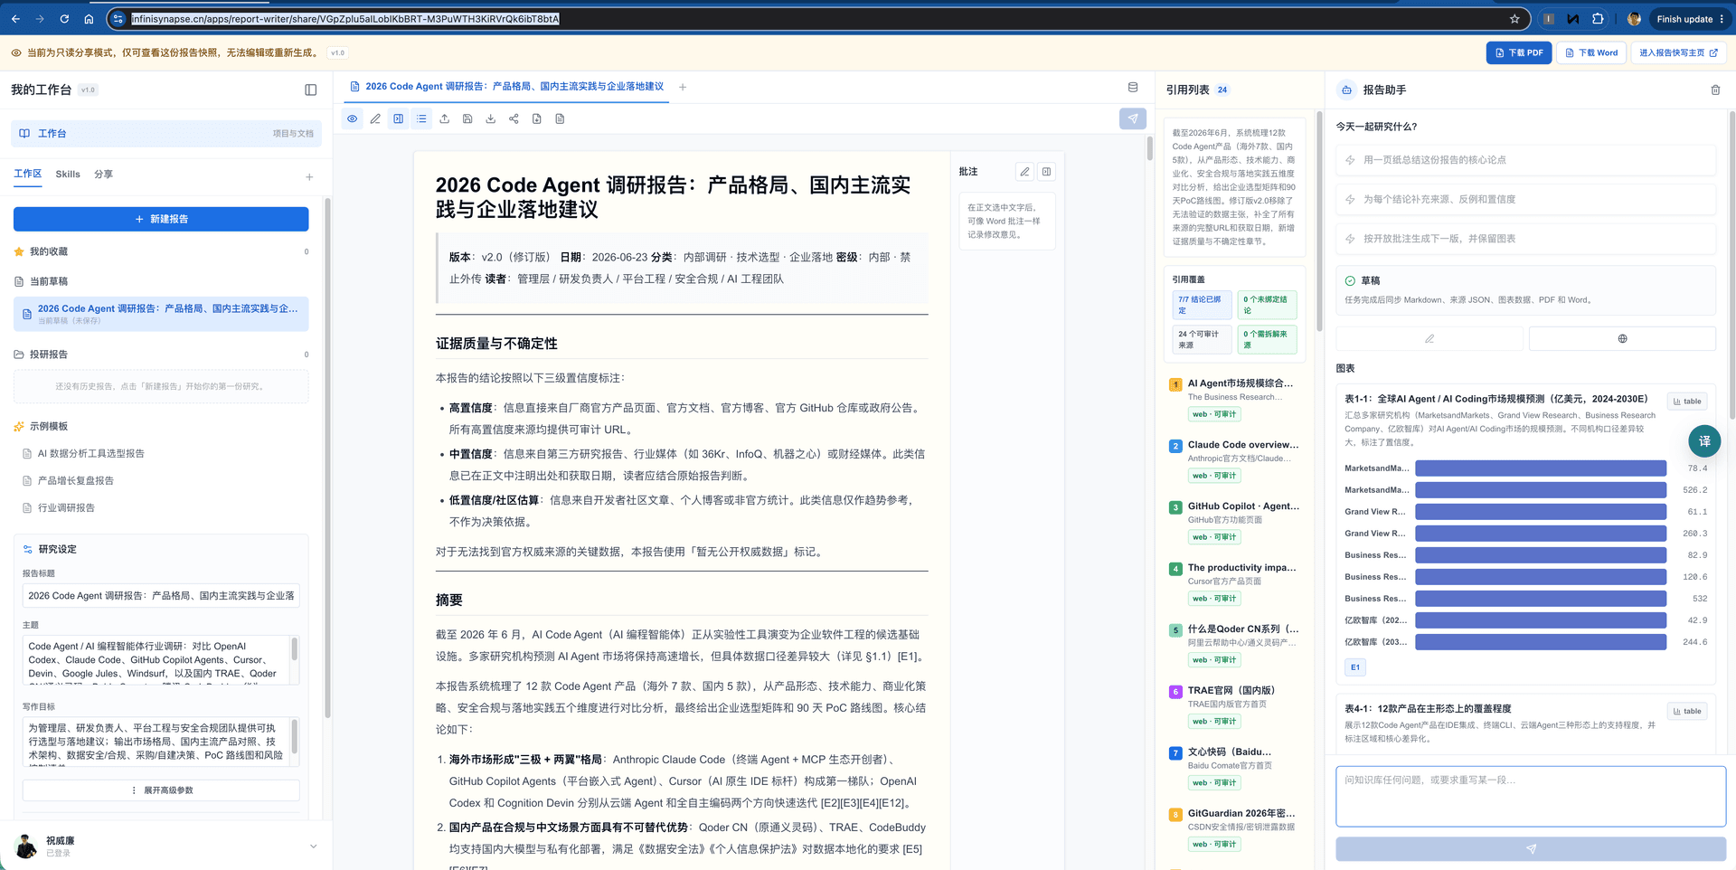Open citation Claude Code overview

(1243, 444)
